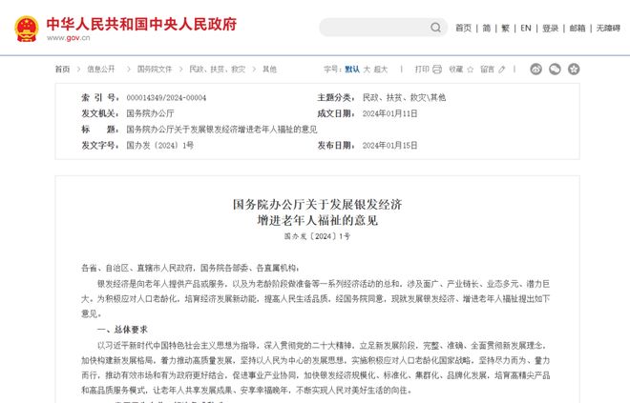
Task: Click the www.gov.cn URL text
Action: pyautogui.click(x=69, y=38)
